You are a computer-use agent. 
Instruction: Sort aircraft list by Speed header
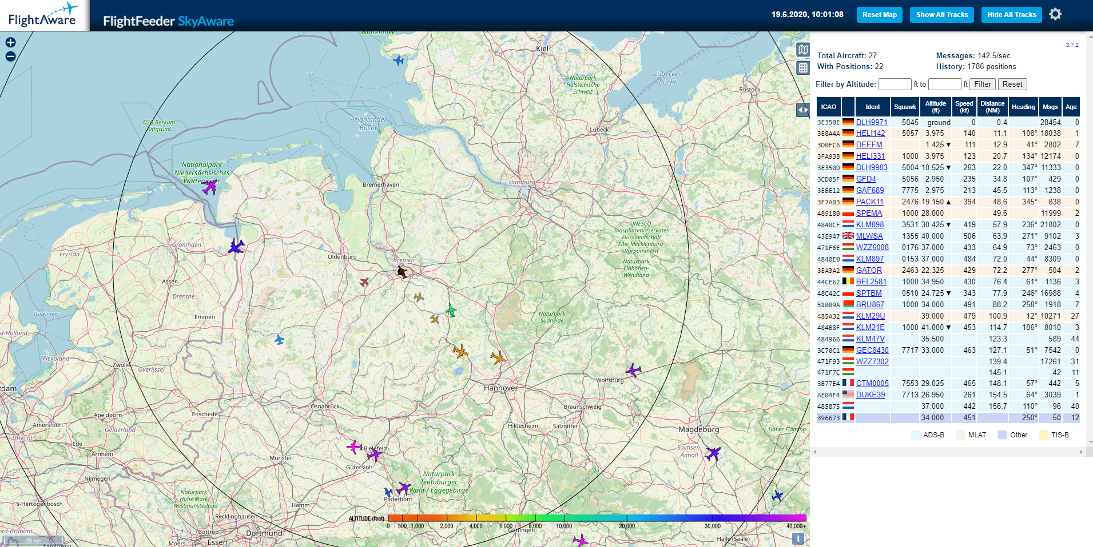(964, 107)
